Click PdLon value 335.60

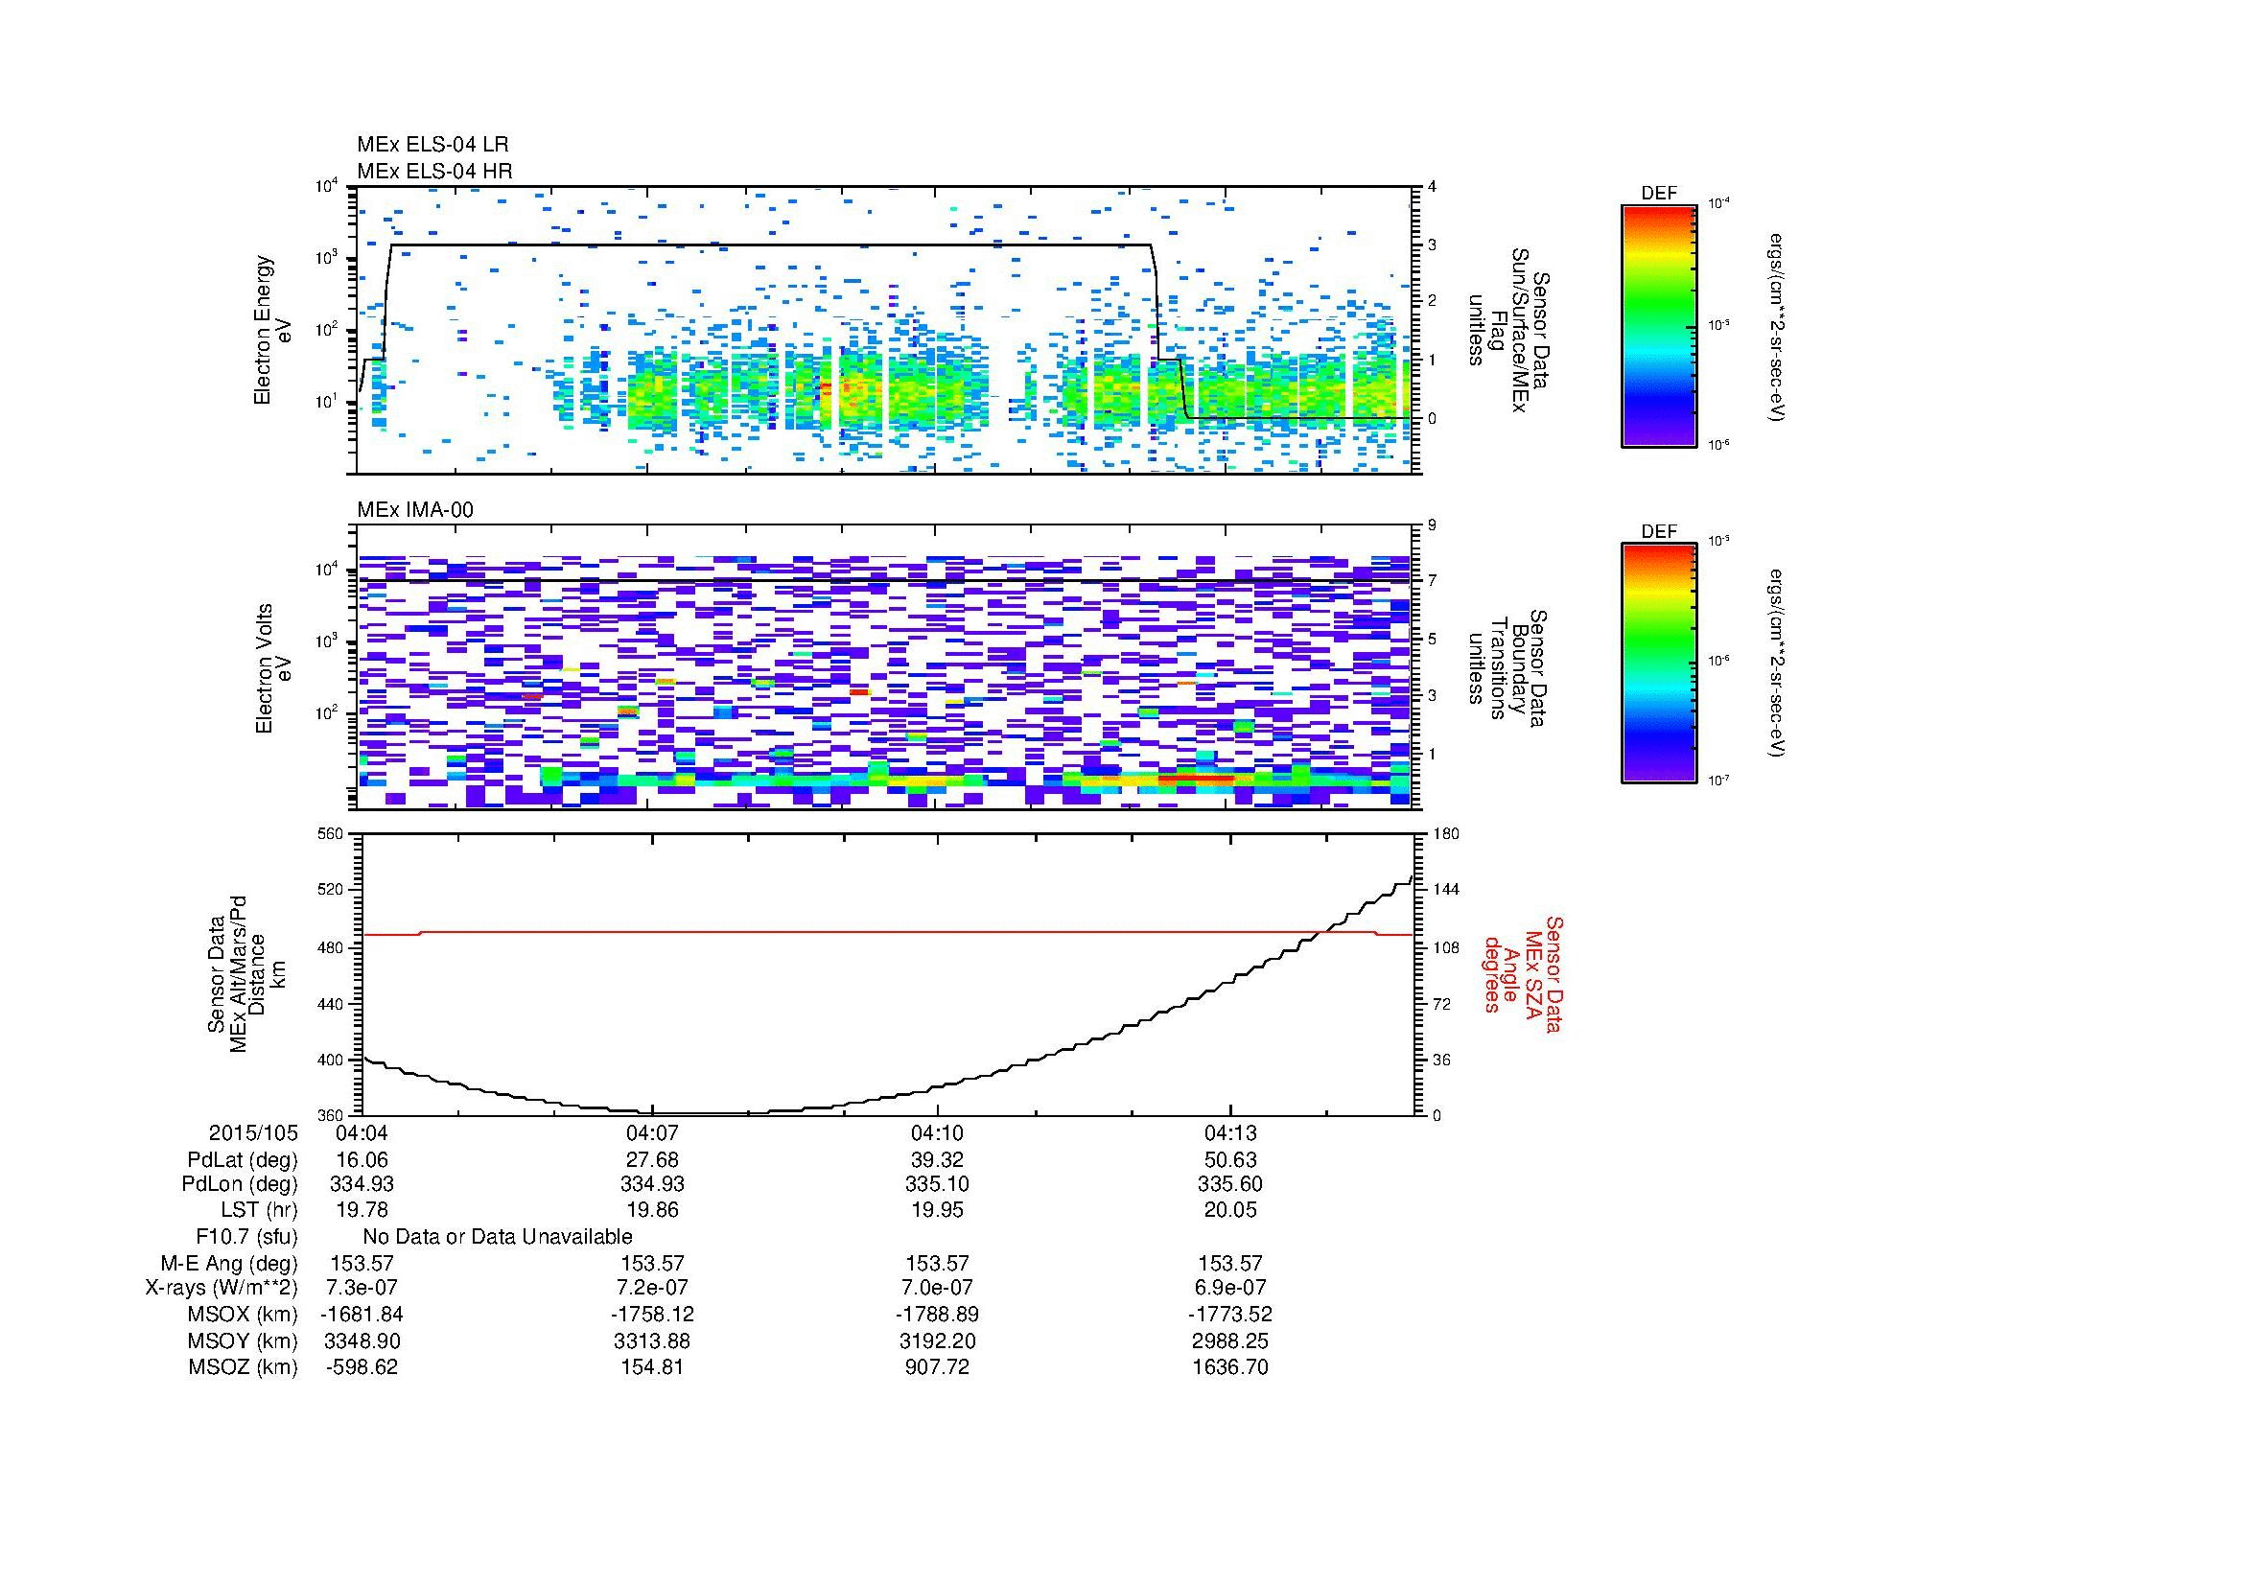(x=1230, y=1184)
